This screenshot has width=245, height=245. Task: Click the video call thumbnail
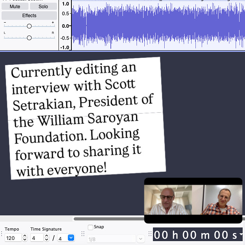pyautogui.click(x=193, y=200)
